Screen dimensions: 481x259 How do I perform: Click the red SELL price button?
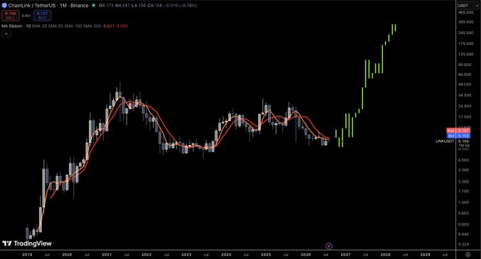pyautogui.click(x=11, y=16)
